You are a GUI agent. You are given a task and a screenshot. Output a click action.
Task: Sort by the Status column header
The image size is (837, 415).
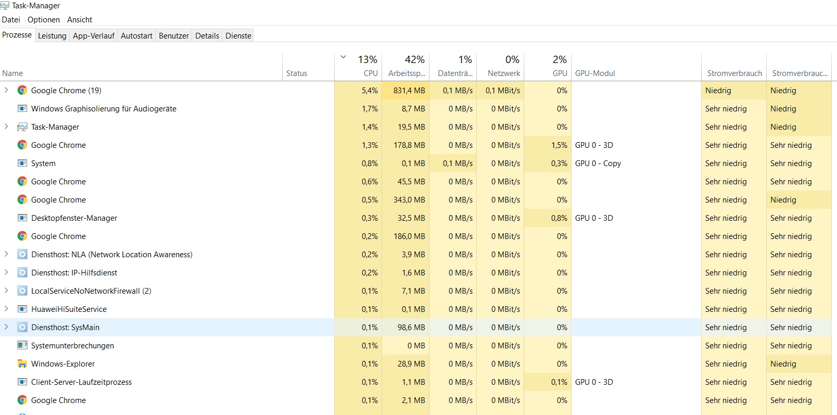[308, 67]
